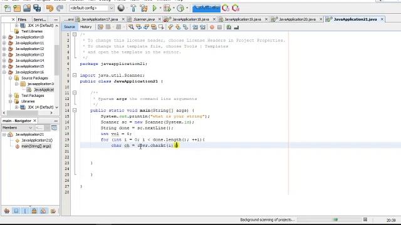Open the Services panel tab
Viewport: 401px width, 225px height.
39,19
